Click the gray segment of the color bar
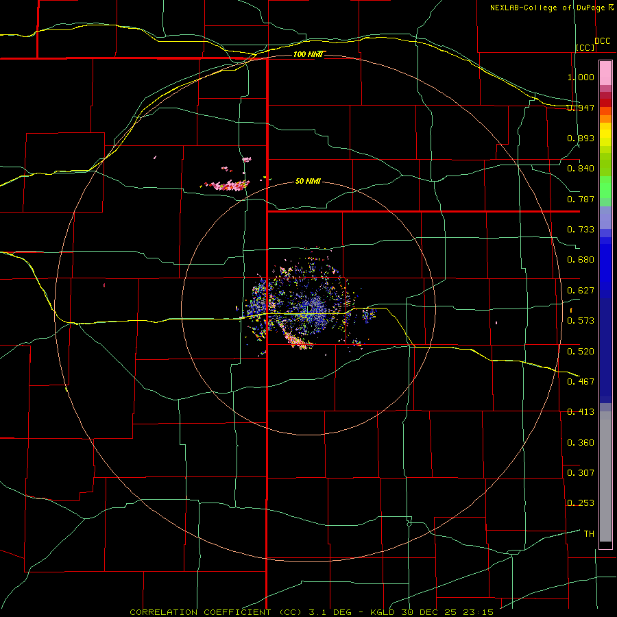The height and width of the screenshot is (617, 617). [605, 476]
